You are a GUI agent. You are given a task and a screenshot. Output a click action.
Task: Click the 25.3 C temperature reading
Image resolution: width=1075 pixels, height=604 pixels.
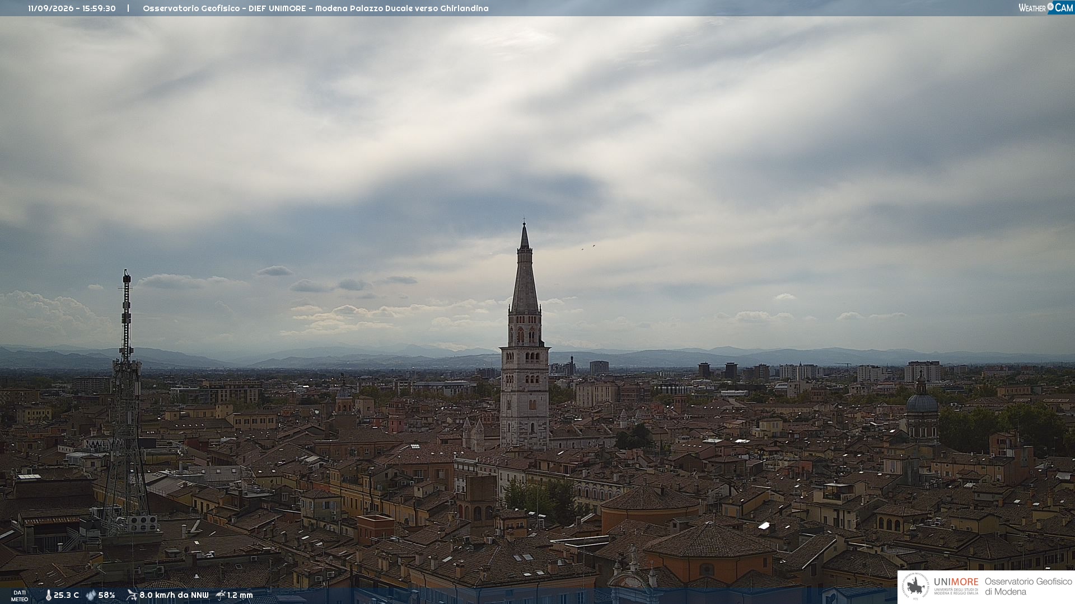click(66, 596)
